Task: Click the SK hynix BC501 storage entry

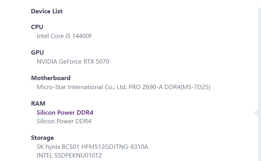Action: pyautogui.click(x=92, y=147)
